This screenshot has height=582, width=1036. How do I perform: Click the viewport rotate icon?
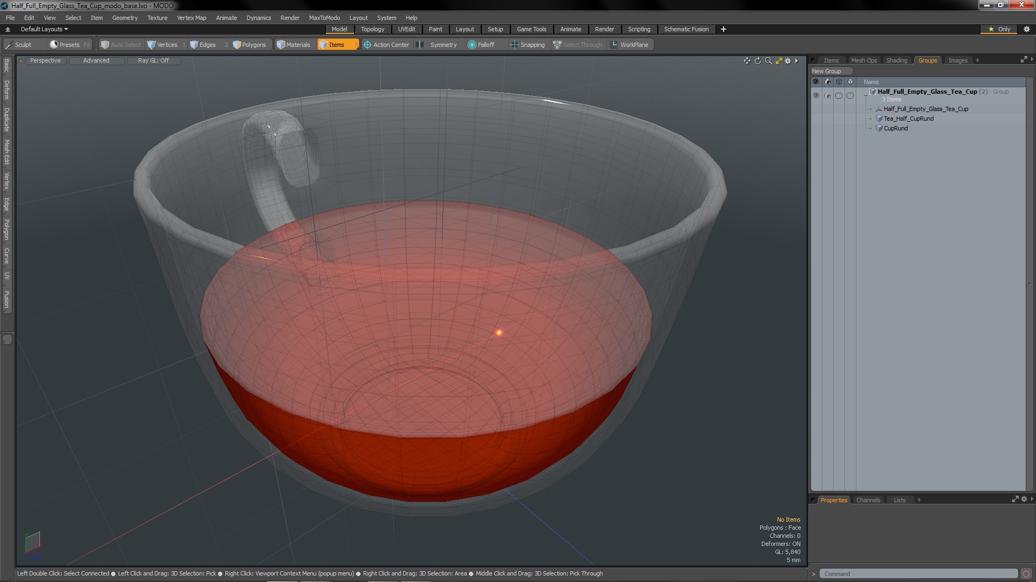point(758,61)
